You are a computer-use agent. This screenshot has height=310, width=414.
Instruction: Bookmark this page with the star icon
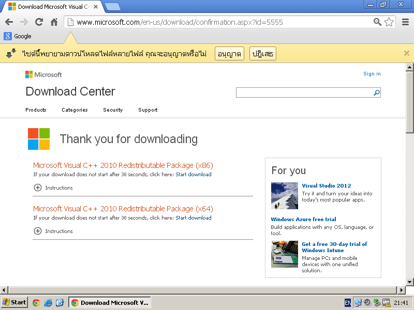click(x=389, y=22)
